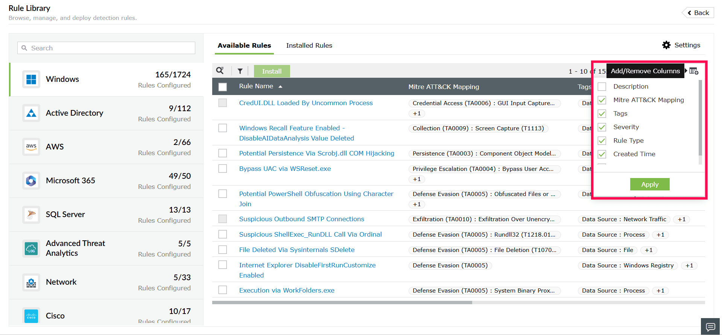Open the chat support icon
Screen dimensions: 722x335
710,327
